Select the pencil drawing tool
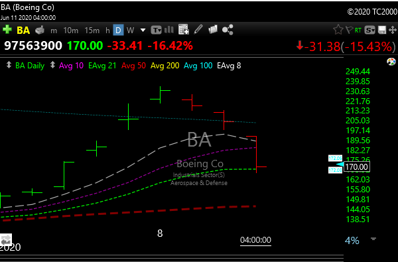 click(198, 29)
